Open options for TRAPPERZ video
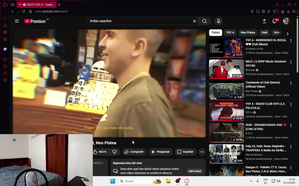The height and width of the screenshot is (186, 299). [x=291, y=146]
